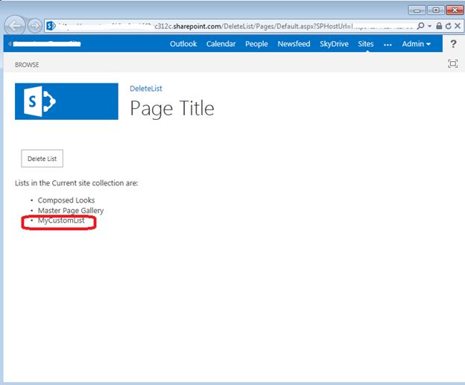The height and width of the screenshot is (385, 465).
Task: Click the address bar URL field
Action: pos(235,26)
